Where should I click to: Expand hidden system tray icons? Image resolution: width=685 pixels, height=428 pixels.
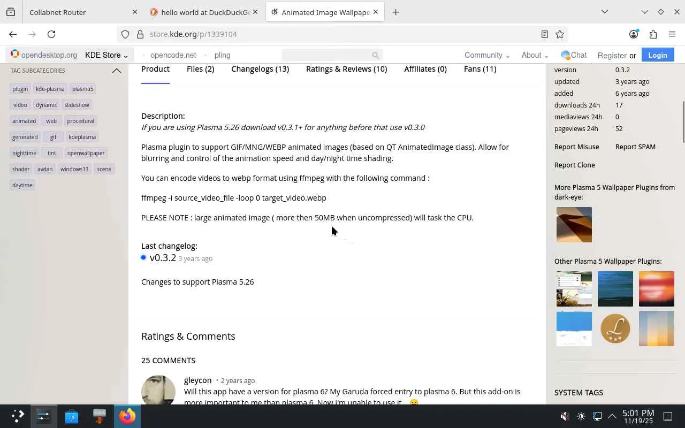(612, 416)
